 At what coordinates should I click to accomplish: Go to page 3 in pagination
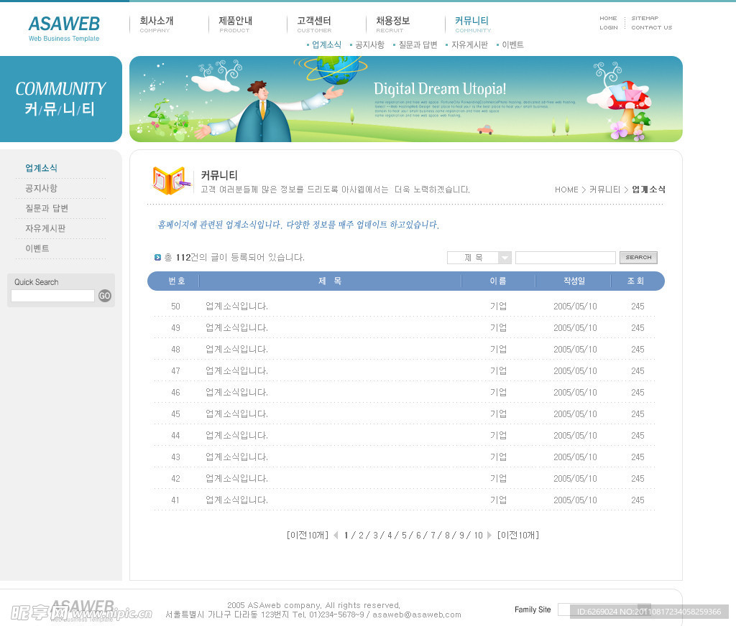tap(375, 535)
